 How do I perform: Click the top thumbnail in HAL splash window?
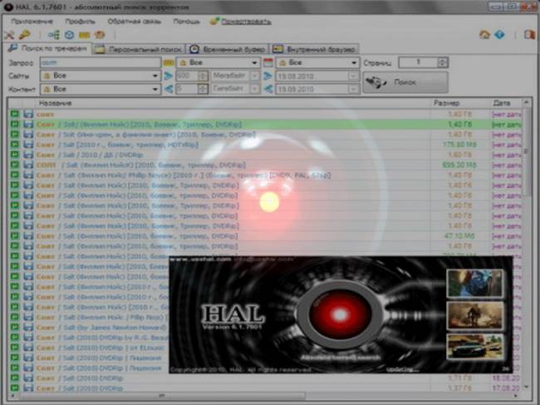474,284
